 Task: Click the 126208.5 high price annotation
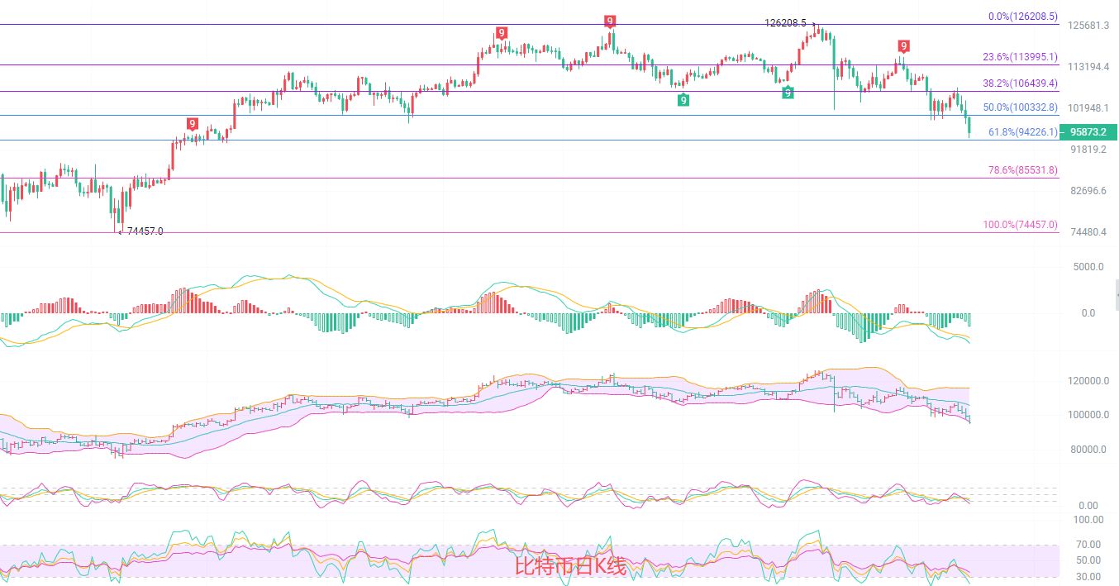(x=785, y=23)
